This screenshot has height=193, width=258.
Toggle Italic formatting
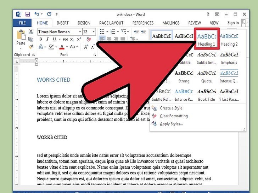tap(47, 39)
